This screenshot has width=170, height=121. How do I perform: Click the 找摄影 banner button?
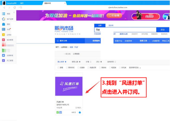coord(146,16)
